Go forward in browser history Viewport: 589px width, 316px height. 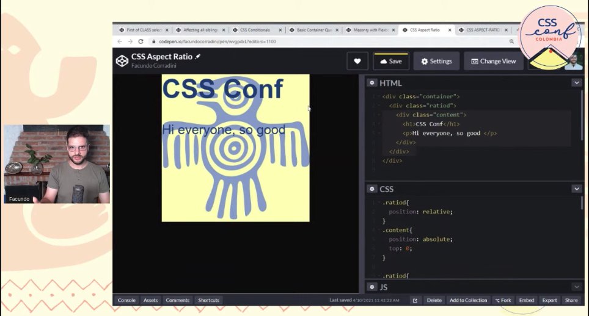[x=130, y=41]
